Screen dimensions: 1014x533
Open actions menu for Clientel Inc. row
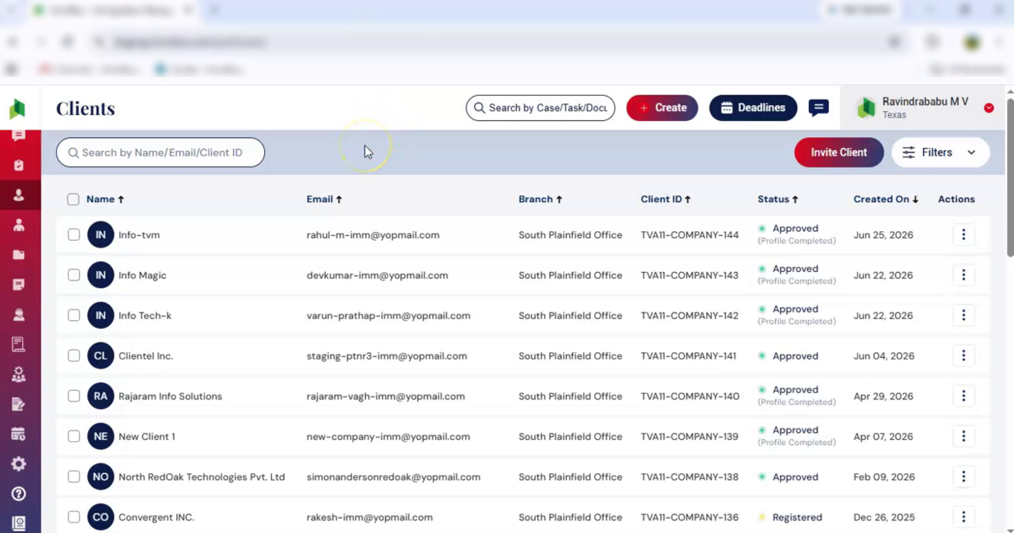pos(964,355)
